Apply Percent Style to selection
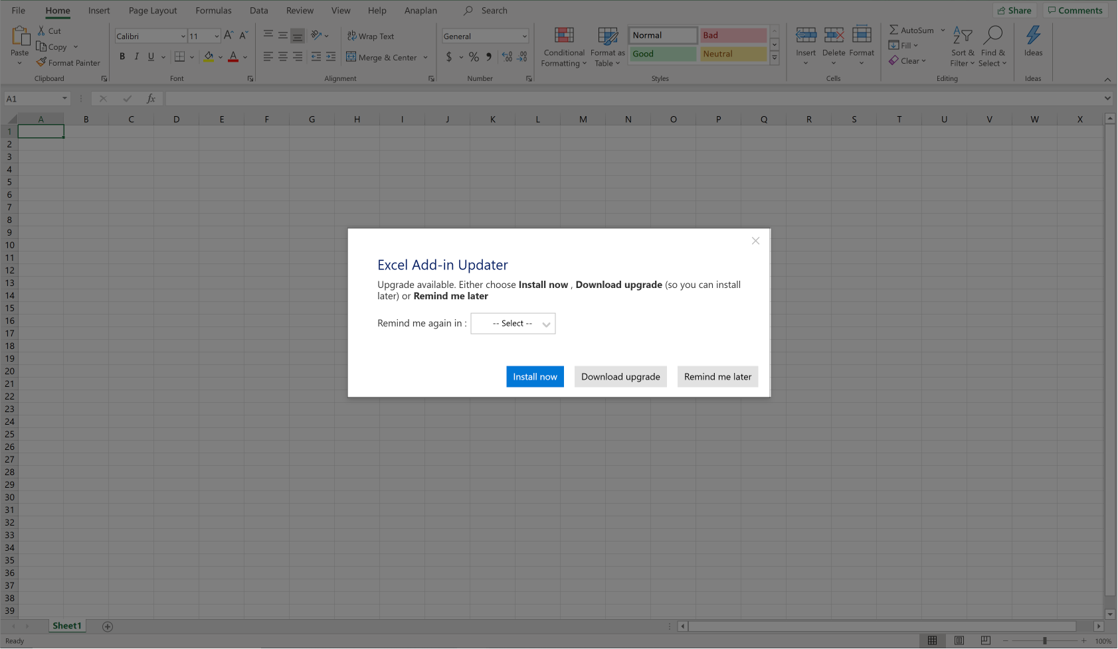 coord(474,57)
